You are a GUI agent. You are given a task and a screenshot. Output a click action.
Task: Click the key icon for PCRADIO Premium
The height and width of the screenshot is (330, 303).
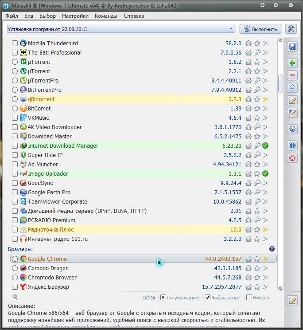click(257, 220)
